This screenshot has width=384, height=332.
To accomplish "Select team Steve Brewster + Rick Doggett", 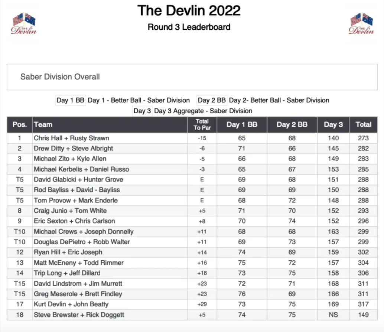I will (79, 315).
